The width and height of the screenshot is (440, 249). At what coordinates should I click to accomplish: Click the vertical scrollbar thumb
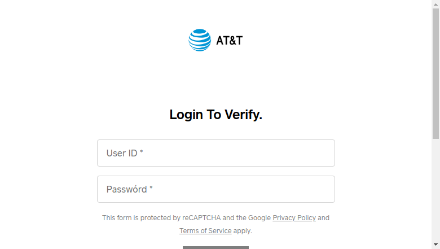(x=436, y=73)
